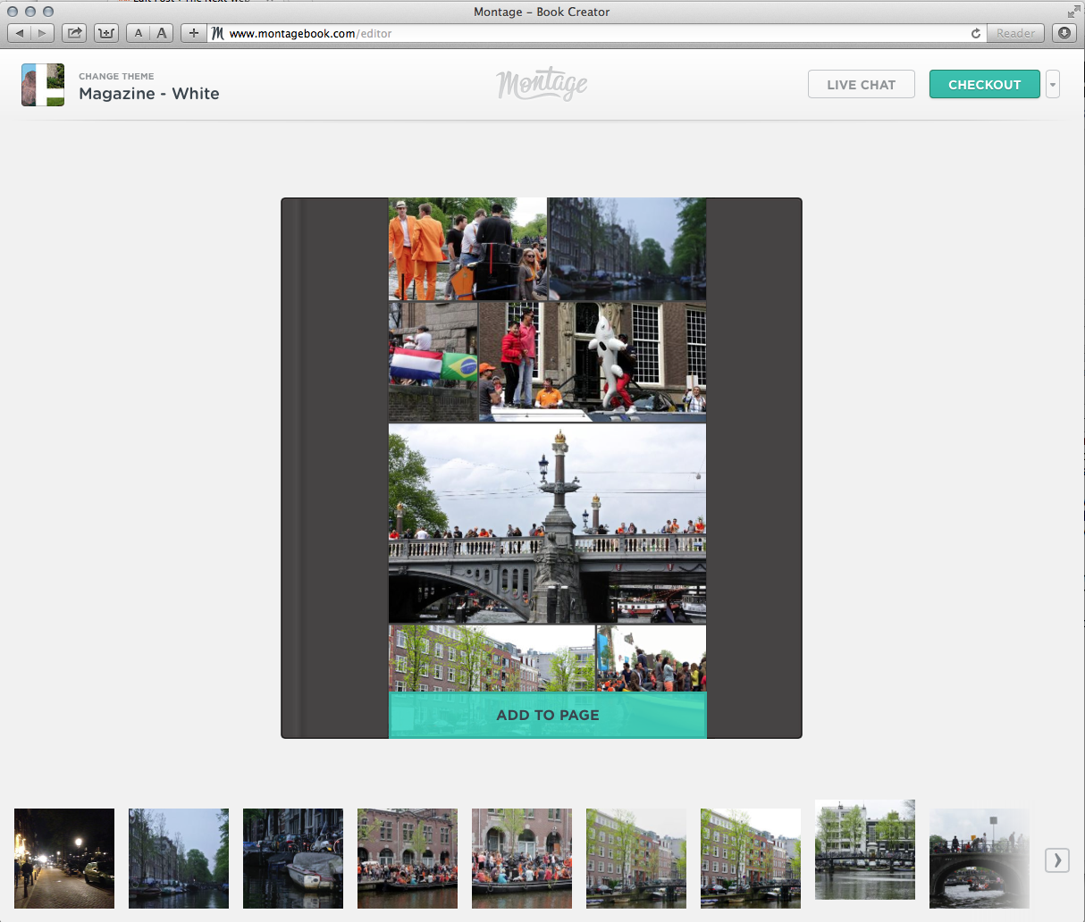This screenshot has width=1085, height=922.
Task: Click the back navigation arrow
Action: point(21,32)
